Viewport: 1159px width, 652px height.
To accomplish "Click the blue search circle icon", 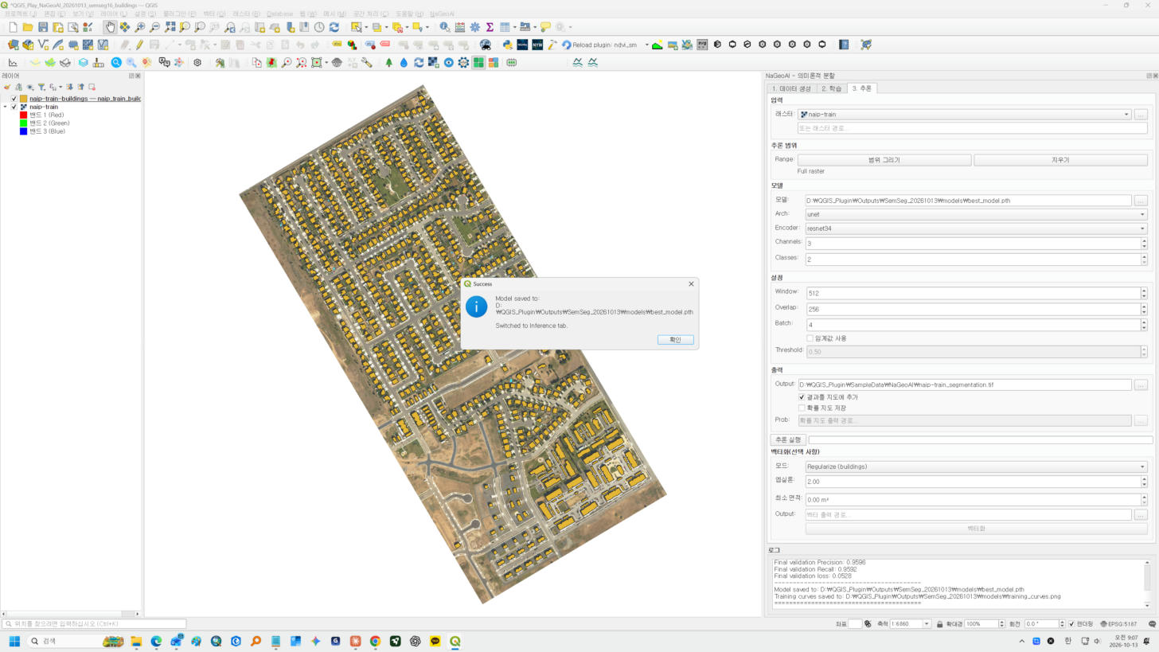I will click(116, 62).
